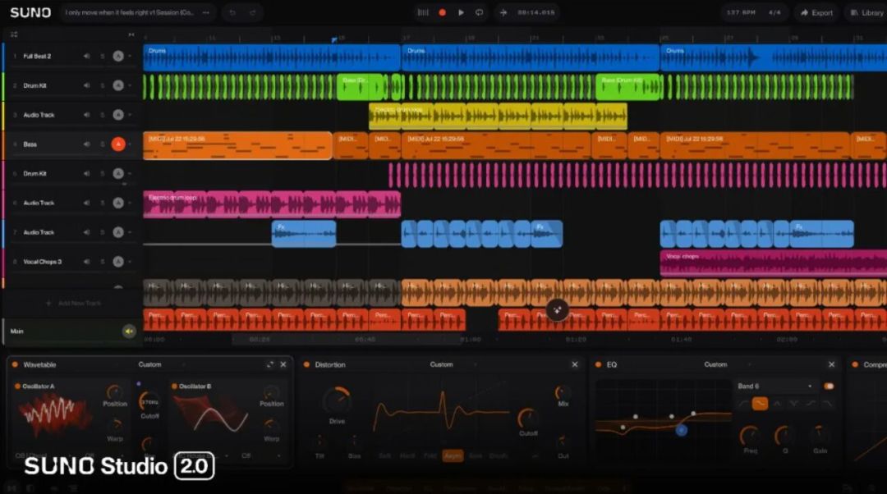The height and width of the screenshot is (494, 887).
Task: Mute the Bass track
Action: 86,144
